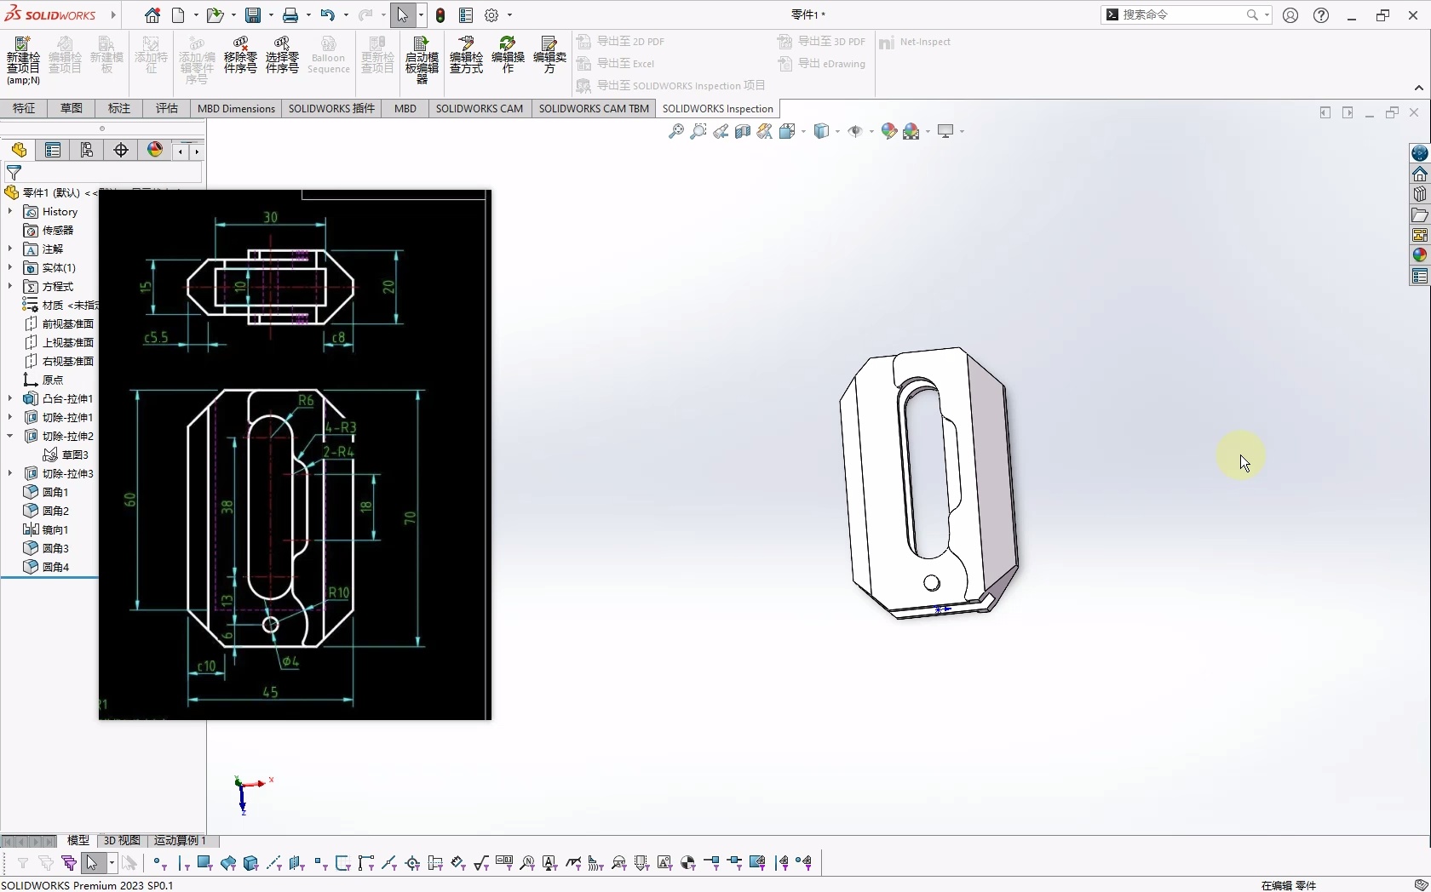1431x892 pixels.
Task: Click the Save icon in the top toolbar
Action: point(253,15)
